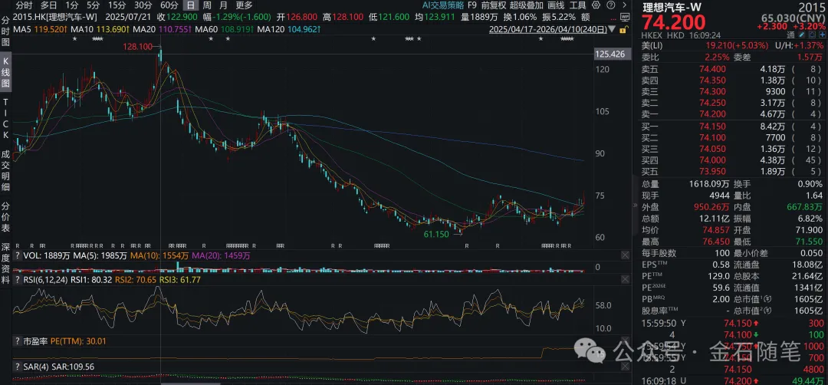828x385 pixels.
Task: Open the 分时图 side tab
Action: click(x=6, y=31)
